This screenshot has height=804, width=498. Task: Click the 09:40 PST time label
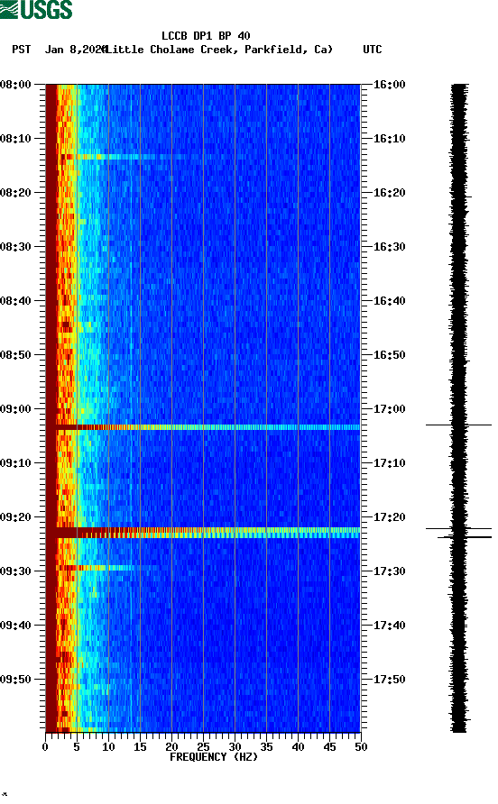(15, 626)
